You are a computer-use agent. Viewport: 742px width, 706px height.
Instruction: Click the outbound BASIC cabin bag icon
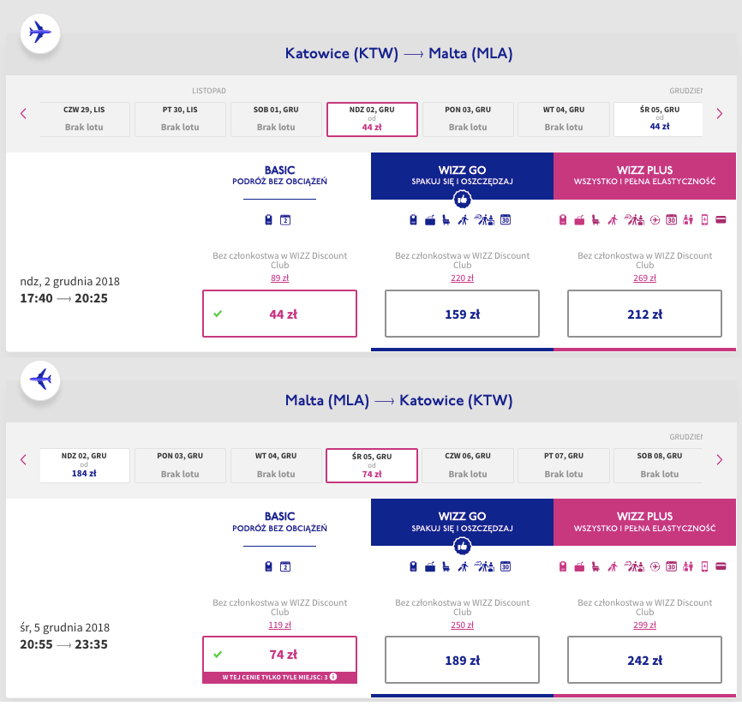268,219
